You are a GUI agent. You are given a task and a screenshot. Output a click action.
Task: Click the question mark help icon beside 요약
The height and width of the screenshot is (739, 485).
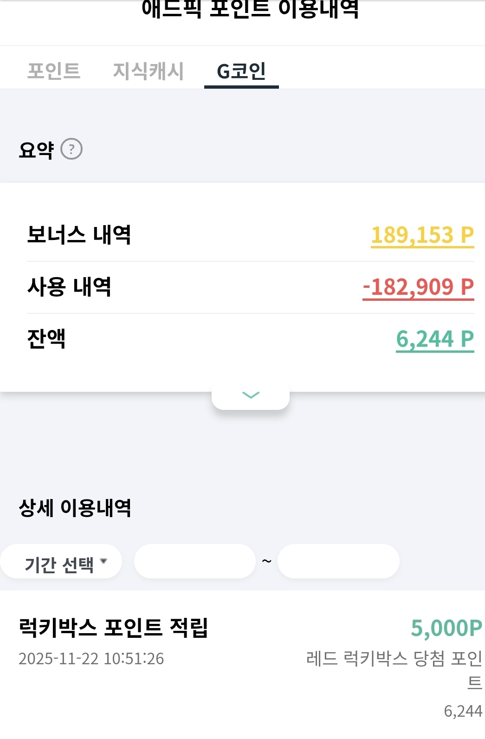71,149
